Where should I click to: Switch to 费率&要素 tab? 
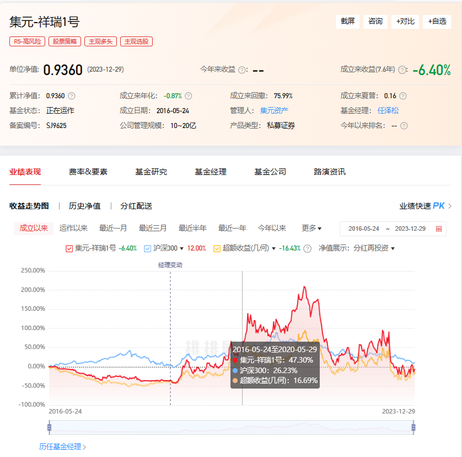[88, 172]
